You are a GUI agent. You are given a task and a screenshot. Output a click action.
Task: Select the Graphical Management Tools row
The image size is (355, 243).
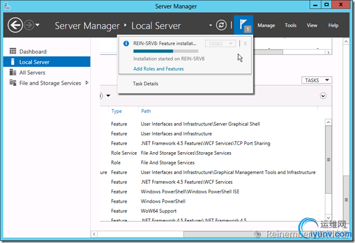[212, 172]
